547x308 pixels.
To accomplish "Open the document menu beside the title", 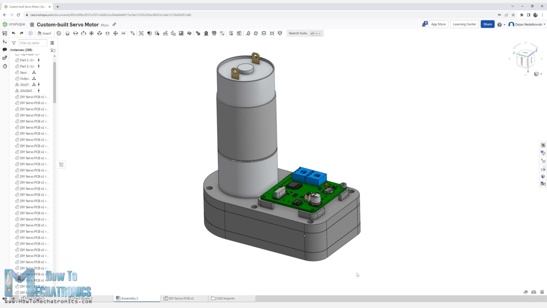I will pos(32,25).
